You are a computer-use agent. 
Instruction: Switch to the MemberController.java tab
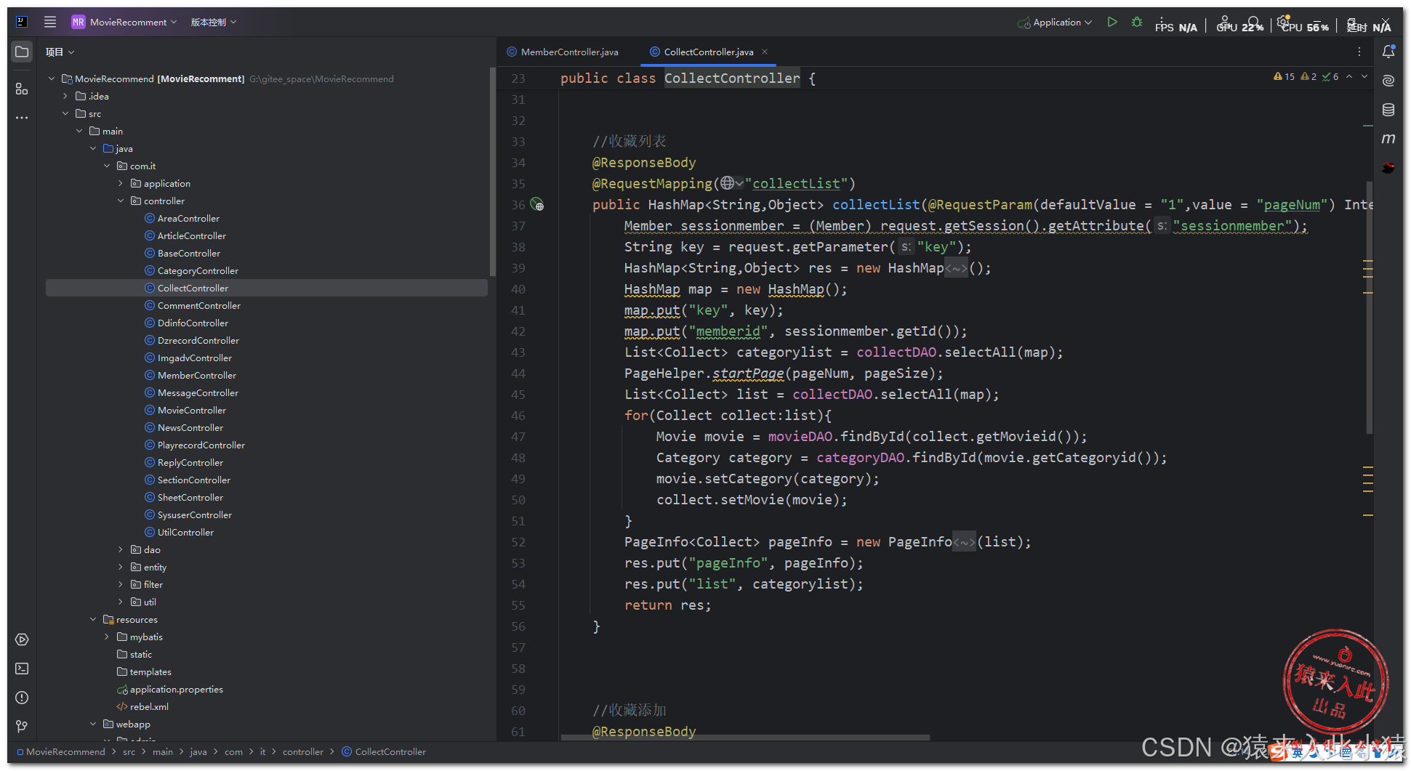point(563,52)
